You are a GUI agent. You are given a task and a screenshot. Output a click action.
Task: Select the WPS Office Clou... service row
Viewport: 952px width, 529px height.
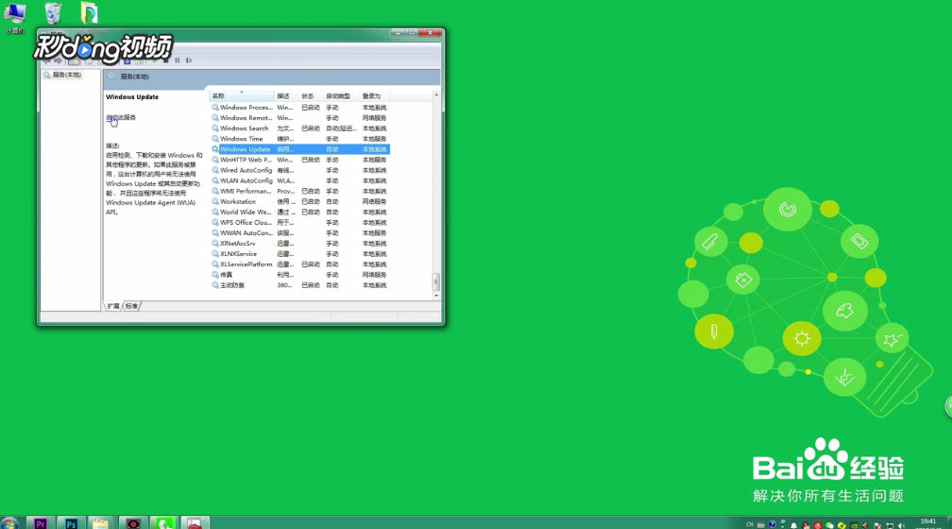pos(300,222)
